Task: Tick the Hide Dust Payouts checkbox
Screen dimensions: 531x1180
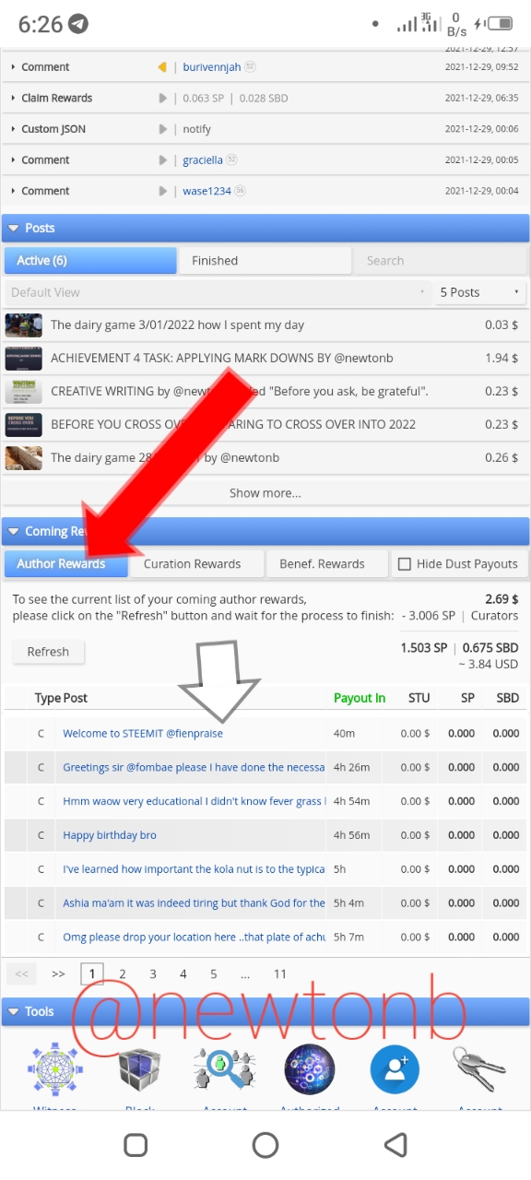Action: (404, 564)
